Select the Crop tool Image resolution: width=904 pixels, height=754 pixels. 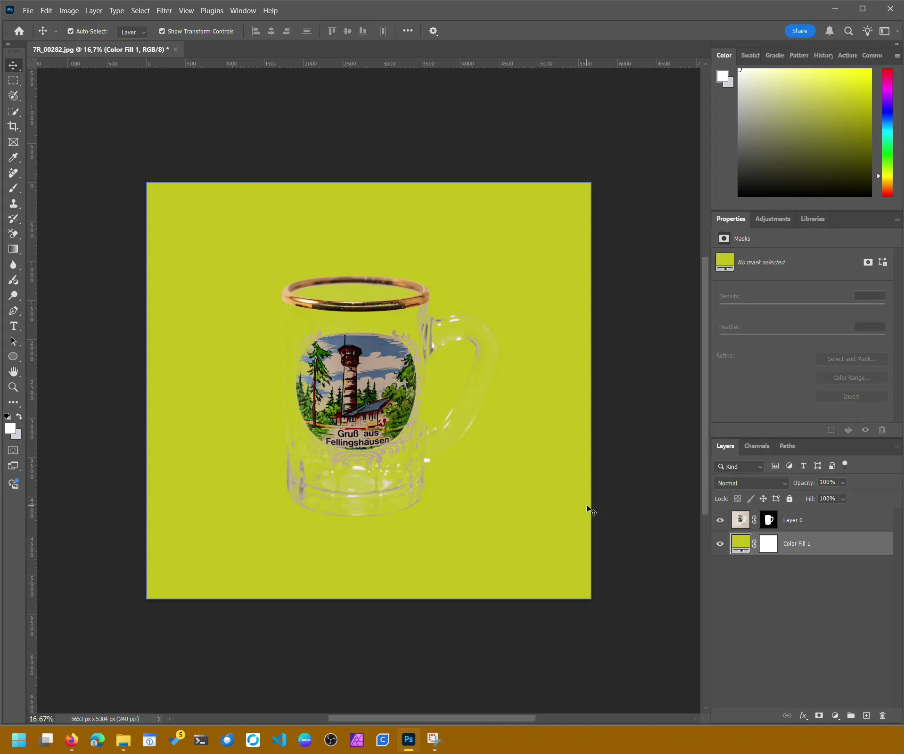[x=13, y=126]
